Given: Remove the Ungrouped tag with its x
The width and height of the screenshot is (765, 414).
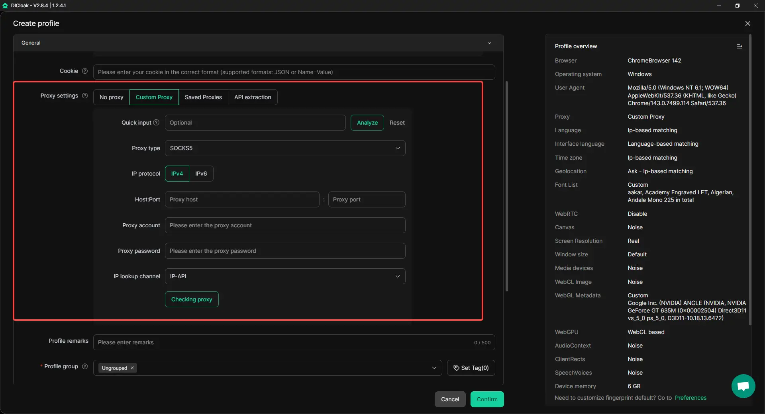Looking at the screenshot, I should pos(132,368).
